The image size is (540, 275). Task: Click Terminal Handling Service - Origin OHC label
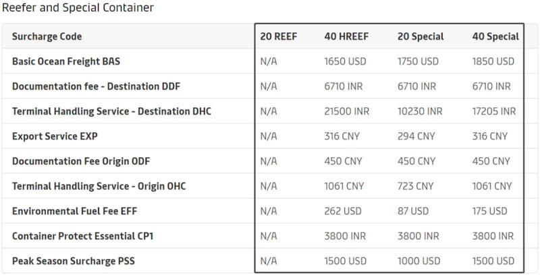click(x=99, y=186)
